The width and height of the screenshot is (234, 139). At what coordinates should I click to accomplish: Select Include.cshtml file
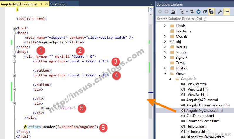(198, 132)
